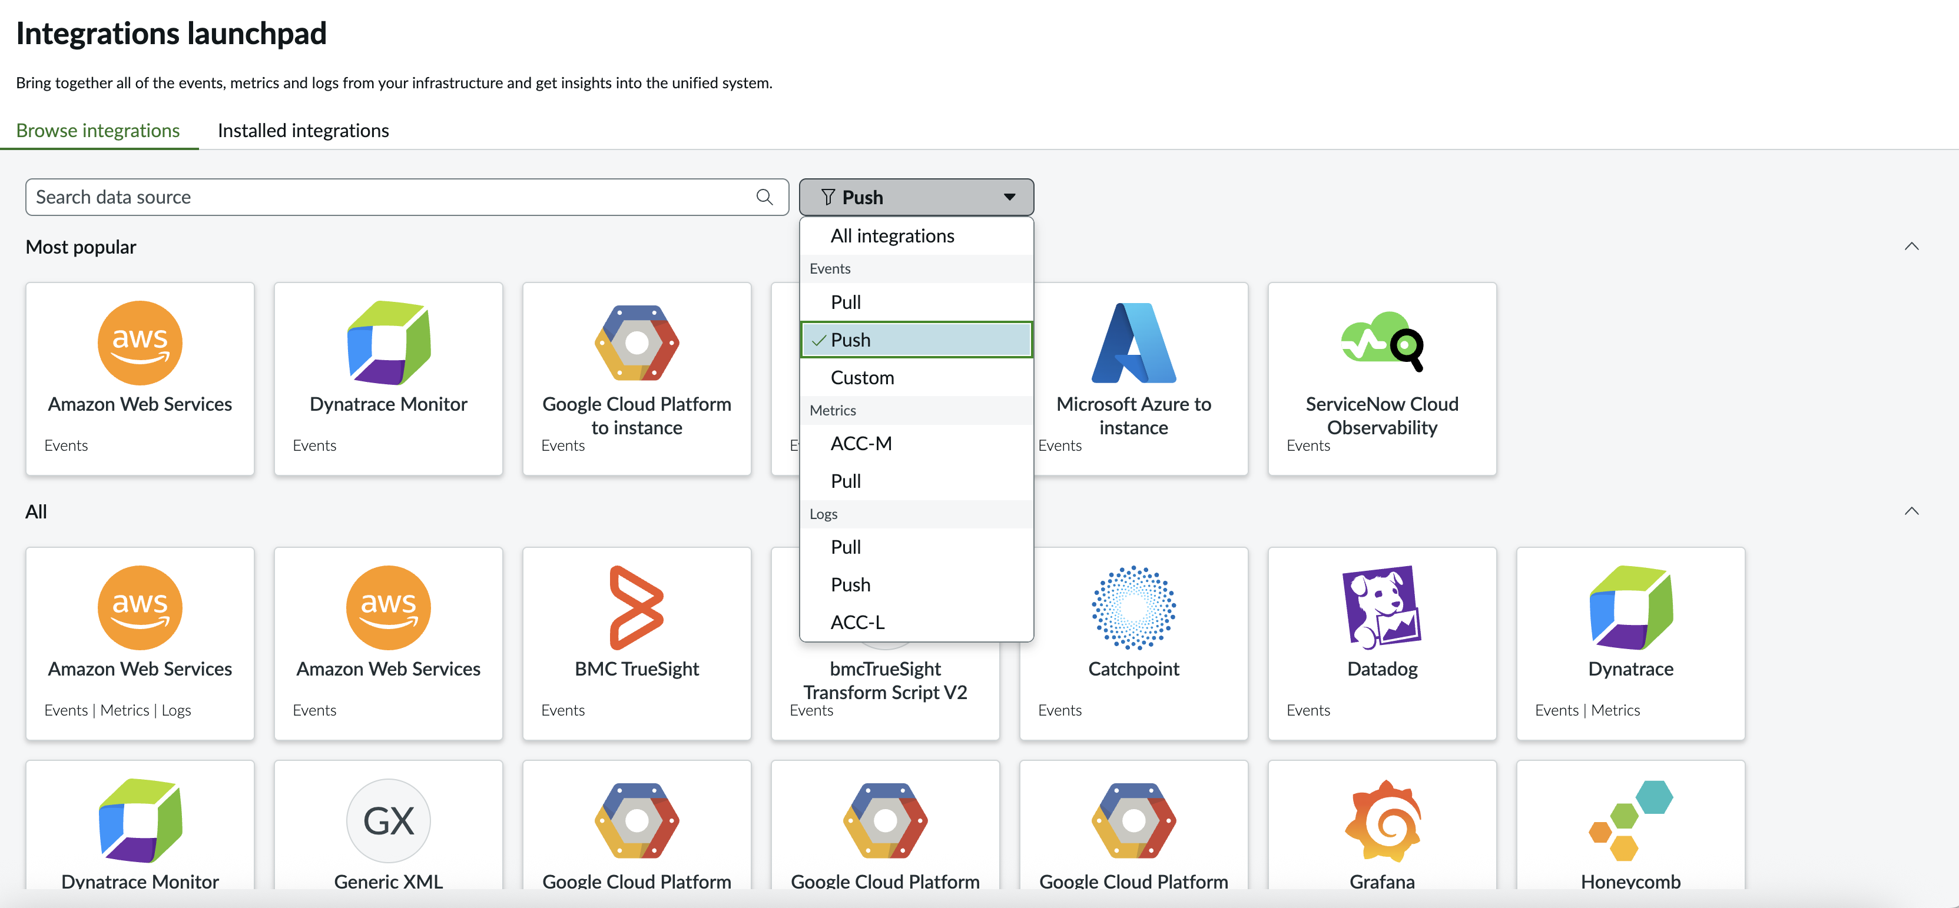
Task: Open ServiceNow Cloud Observability card
Action: click(x=1383, y=379)
